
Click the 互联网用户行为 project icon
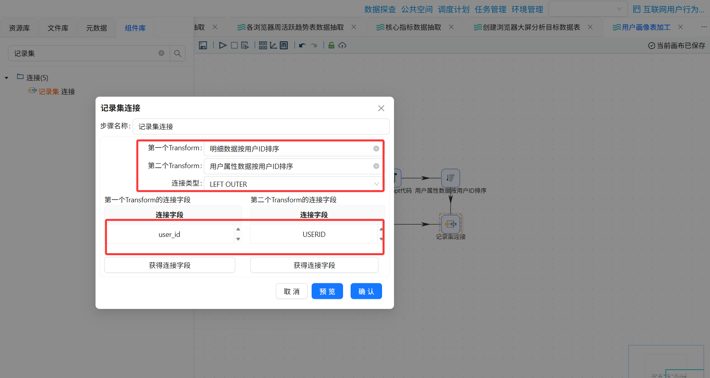[637, 9]
